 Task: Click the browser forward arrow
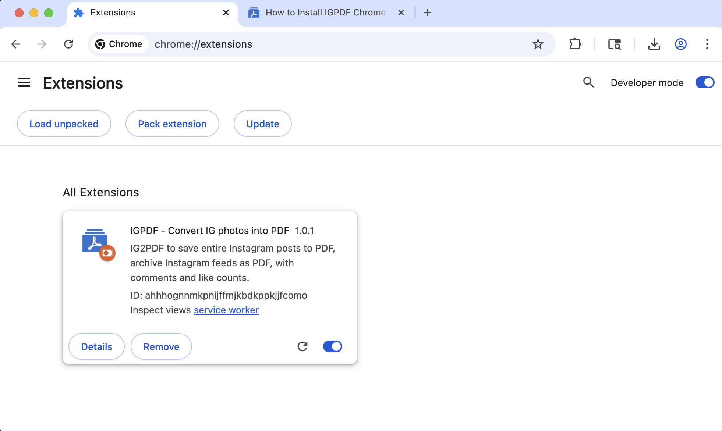pyautogui.click(x=42, y=44)
